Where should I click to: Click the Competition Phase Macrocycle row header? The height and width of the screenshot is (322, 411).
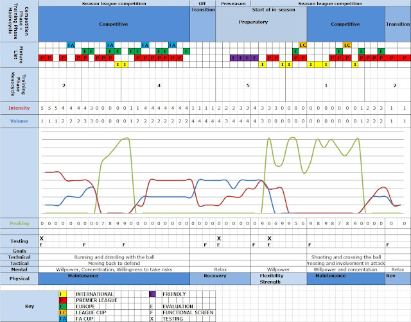tap(19, 21)
